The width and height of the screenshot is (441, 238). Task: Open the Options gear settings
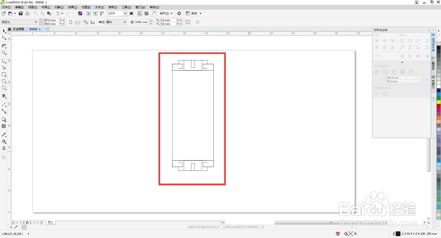point(179,13)
